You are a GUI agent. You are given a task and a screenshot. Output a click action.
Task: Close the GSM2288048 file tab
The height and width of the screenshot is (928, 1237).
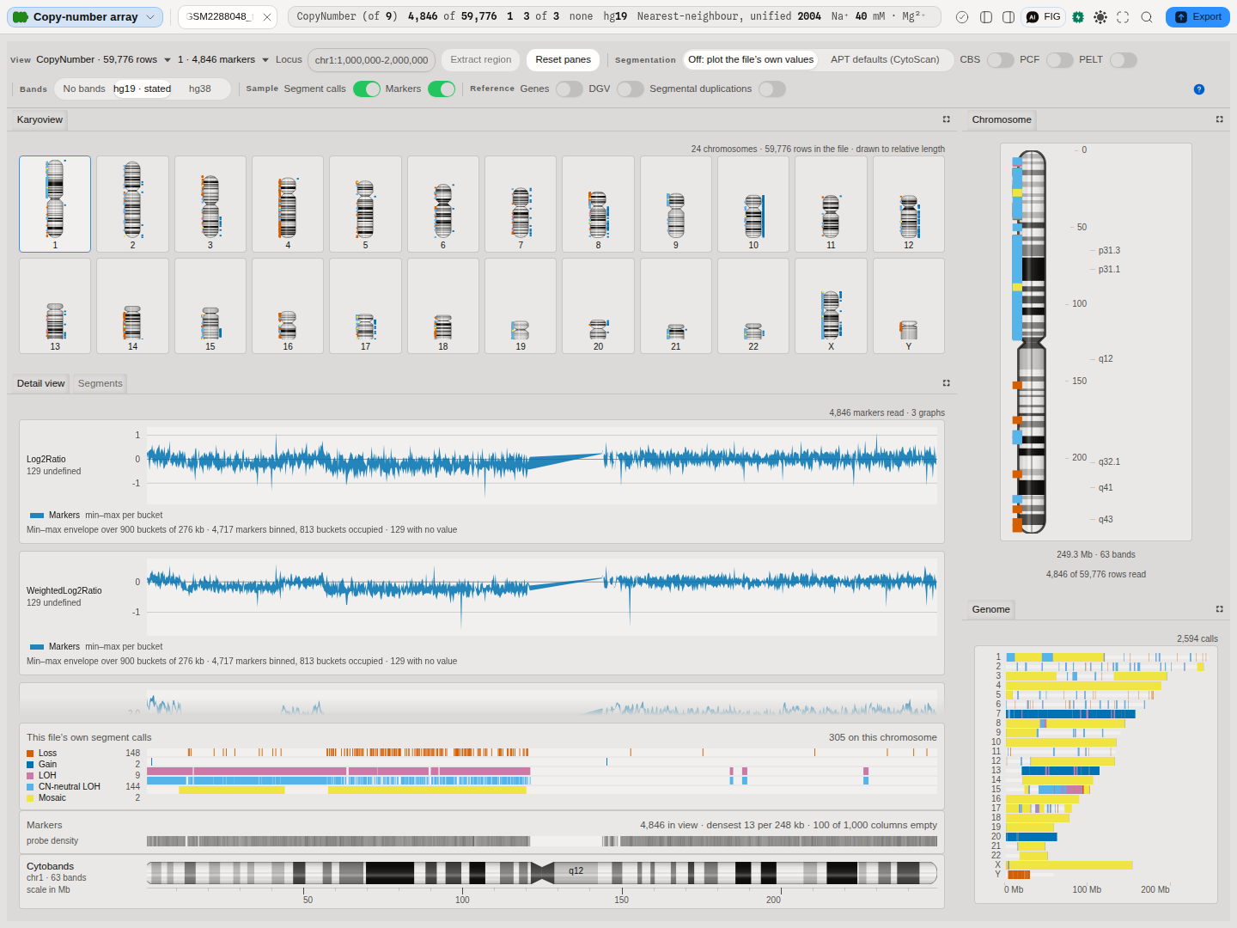[267, 17]
